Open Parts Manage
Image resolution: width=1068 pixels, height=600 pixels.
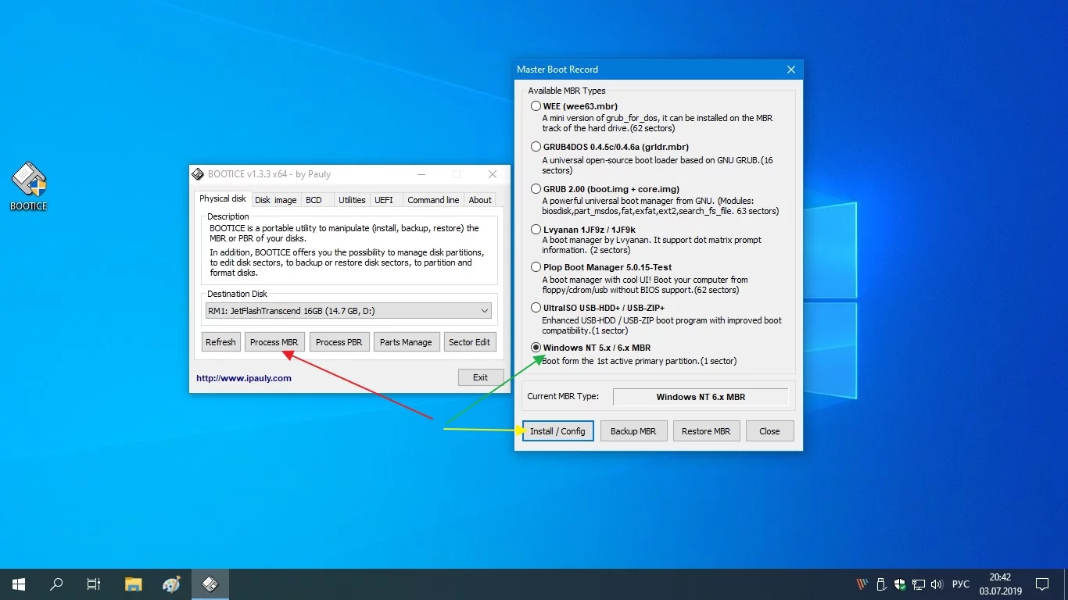click(x=406, y=342)
